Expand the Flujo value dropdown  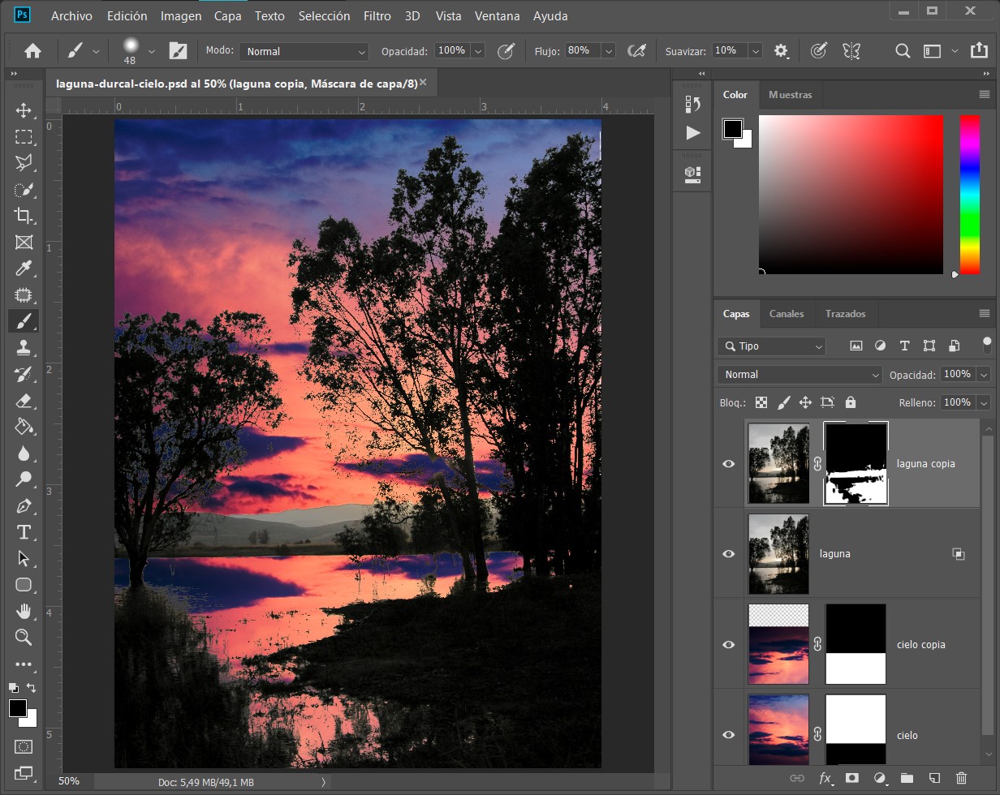coord(609,51)
